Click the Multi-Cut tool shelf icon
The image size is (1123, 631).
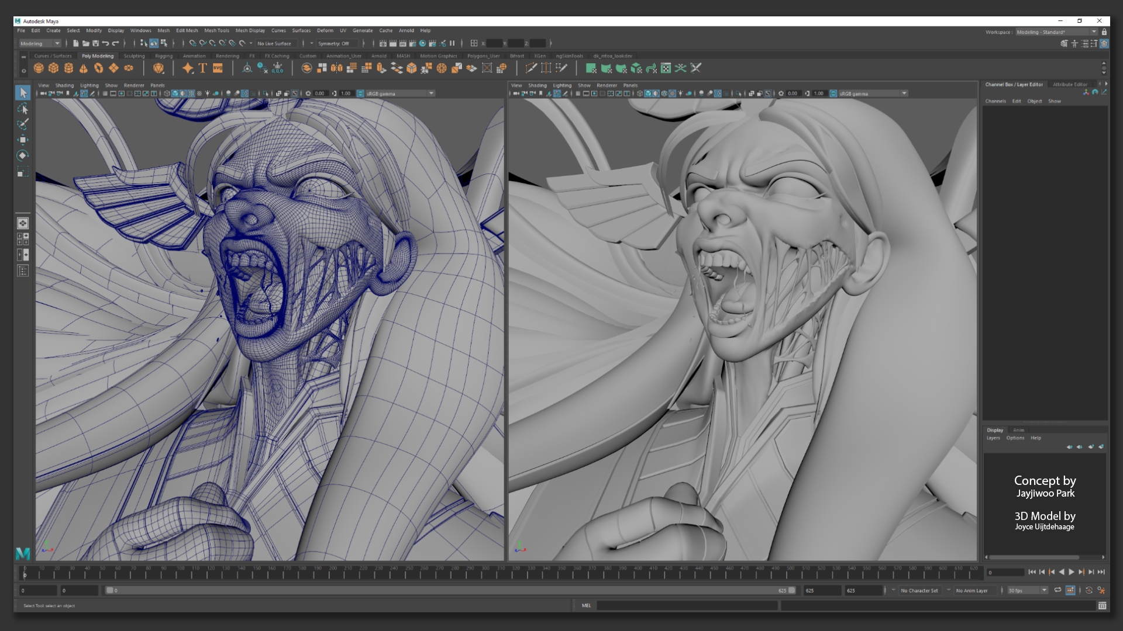(531, 68)
